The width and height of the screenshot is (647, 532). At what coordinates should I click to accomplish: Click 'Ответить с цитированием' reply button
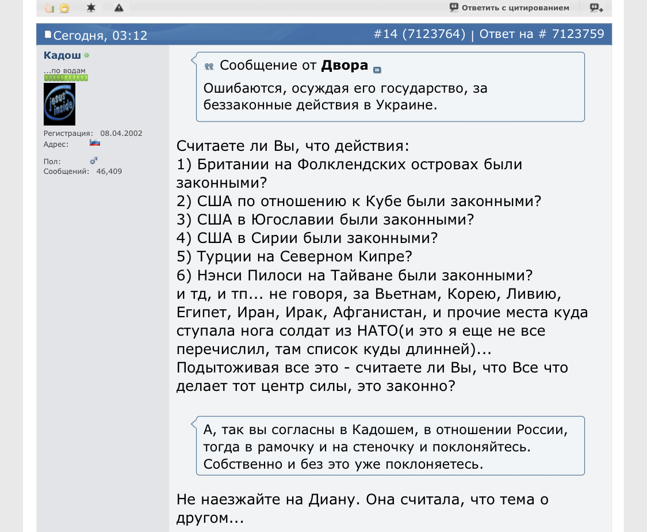[x=509, y=7]
